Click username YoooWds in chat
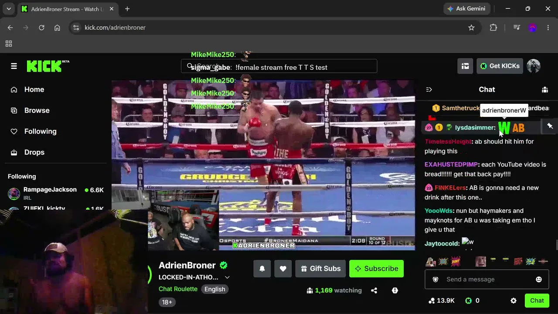The image size is (558, 314). click(x=439, y=211)
